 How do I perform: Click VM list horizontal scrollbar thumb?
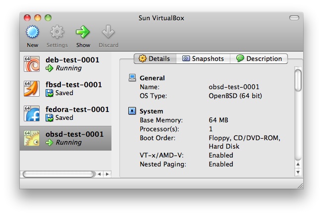(59, 174)
